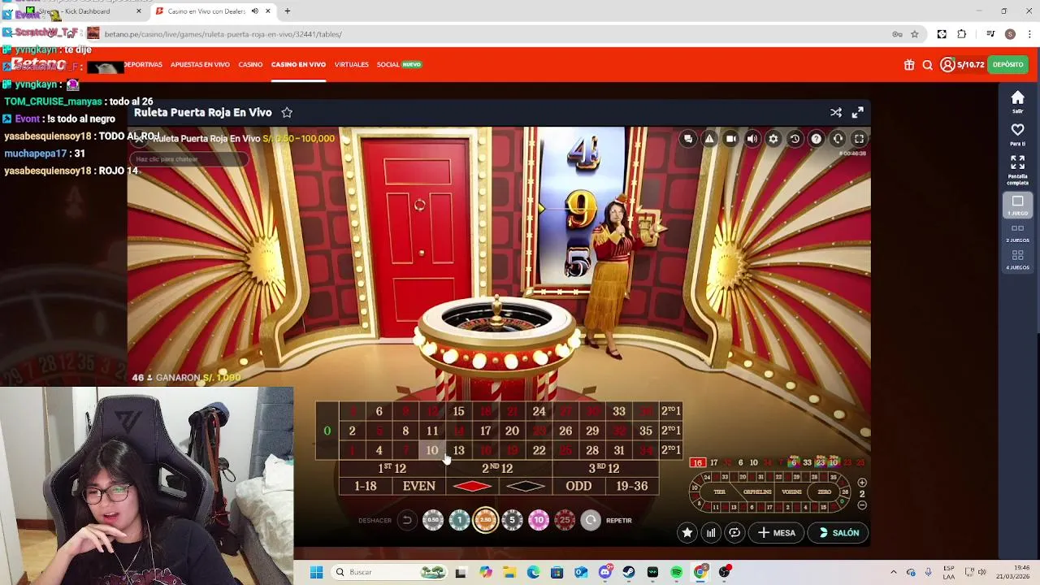Image resolution: width=1040 pixels, height=585 pixels.
Task: Open Steam from the taskbar
Action: (x=629, y=572)
